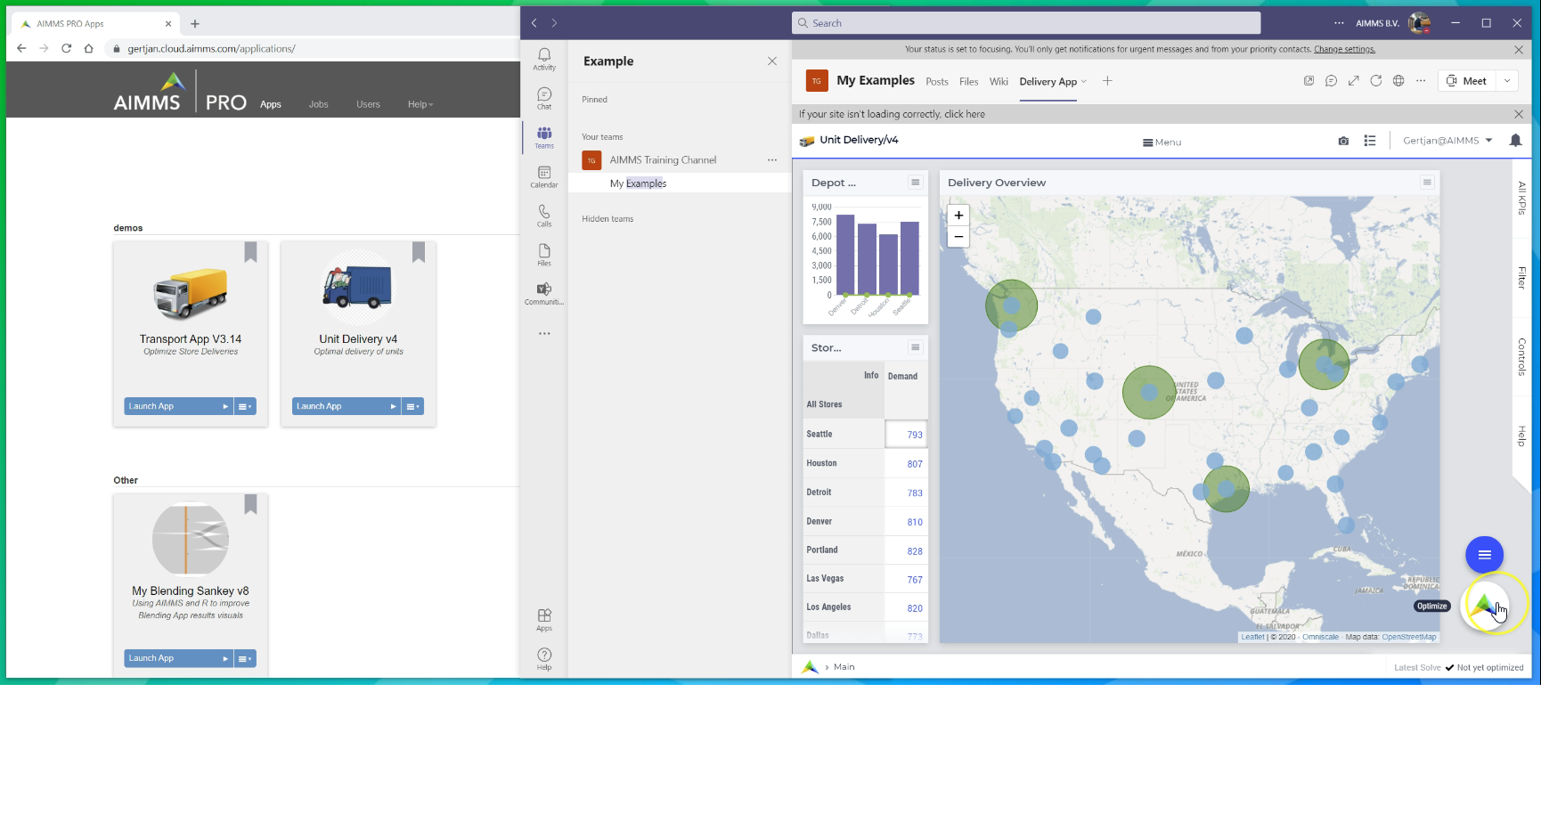Viewport: 1541px width, 839px height.
Task: Click the browser address bar
Action: pyautogui.click(x=312, y=49)
